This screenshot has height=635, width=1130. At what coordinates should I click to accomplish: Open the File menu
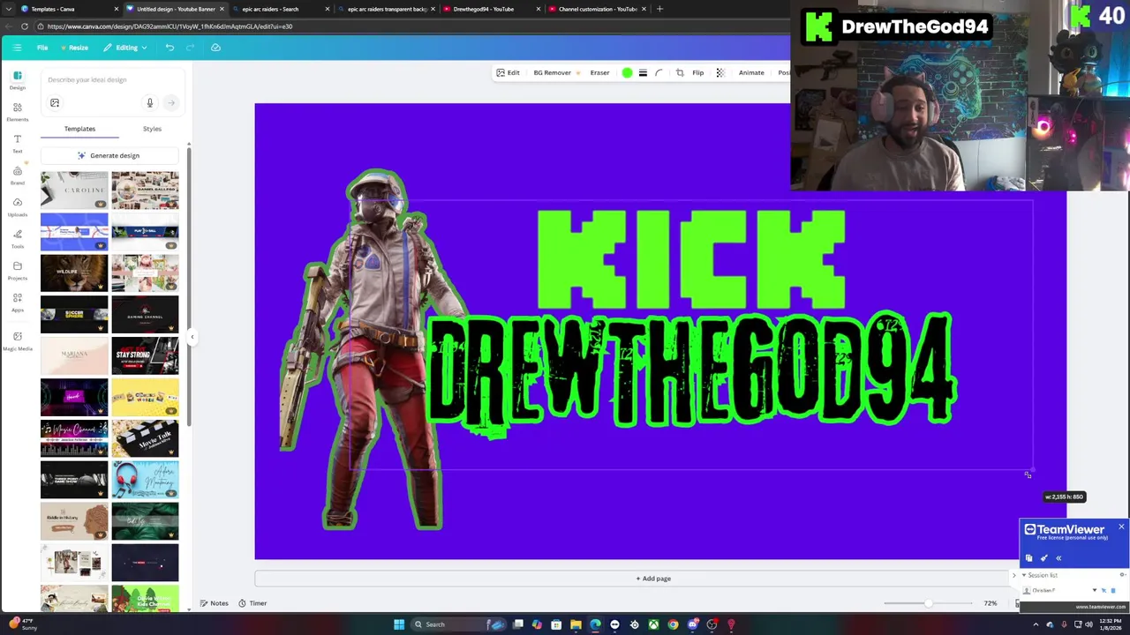tap(42, 48)
